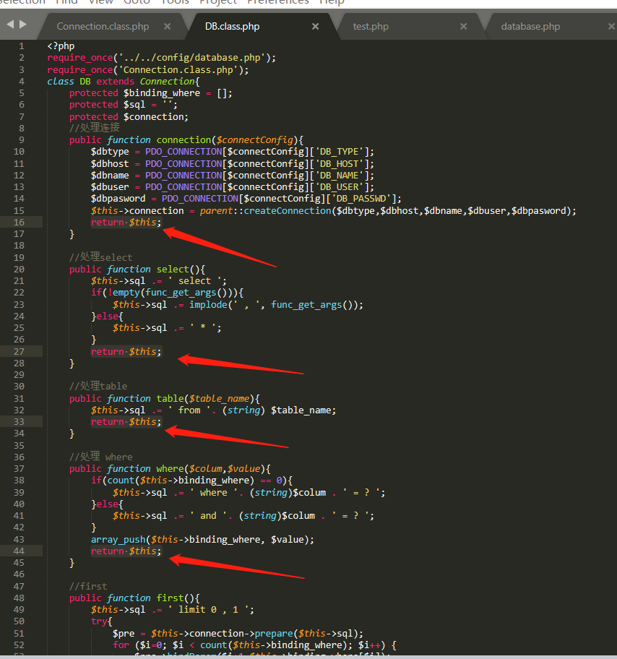
Task: Switch to the database.php tab
Action: [532, 26]
